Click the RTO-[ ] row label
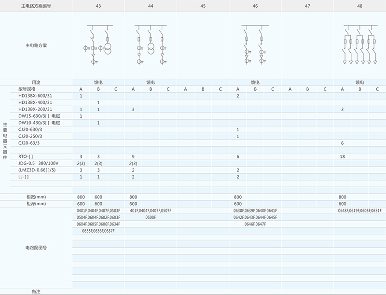Image resolution: width=386 pixels, height=295 pixels. [26, 157]
